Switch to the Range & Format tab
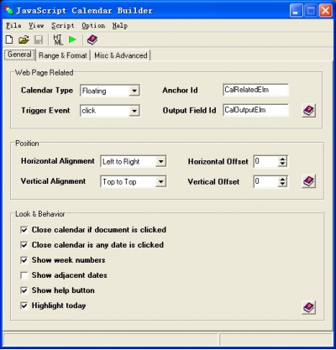Viewport: 336px width, 350px height. point(63,55)
